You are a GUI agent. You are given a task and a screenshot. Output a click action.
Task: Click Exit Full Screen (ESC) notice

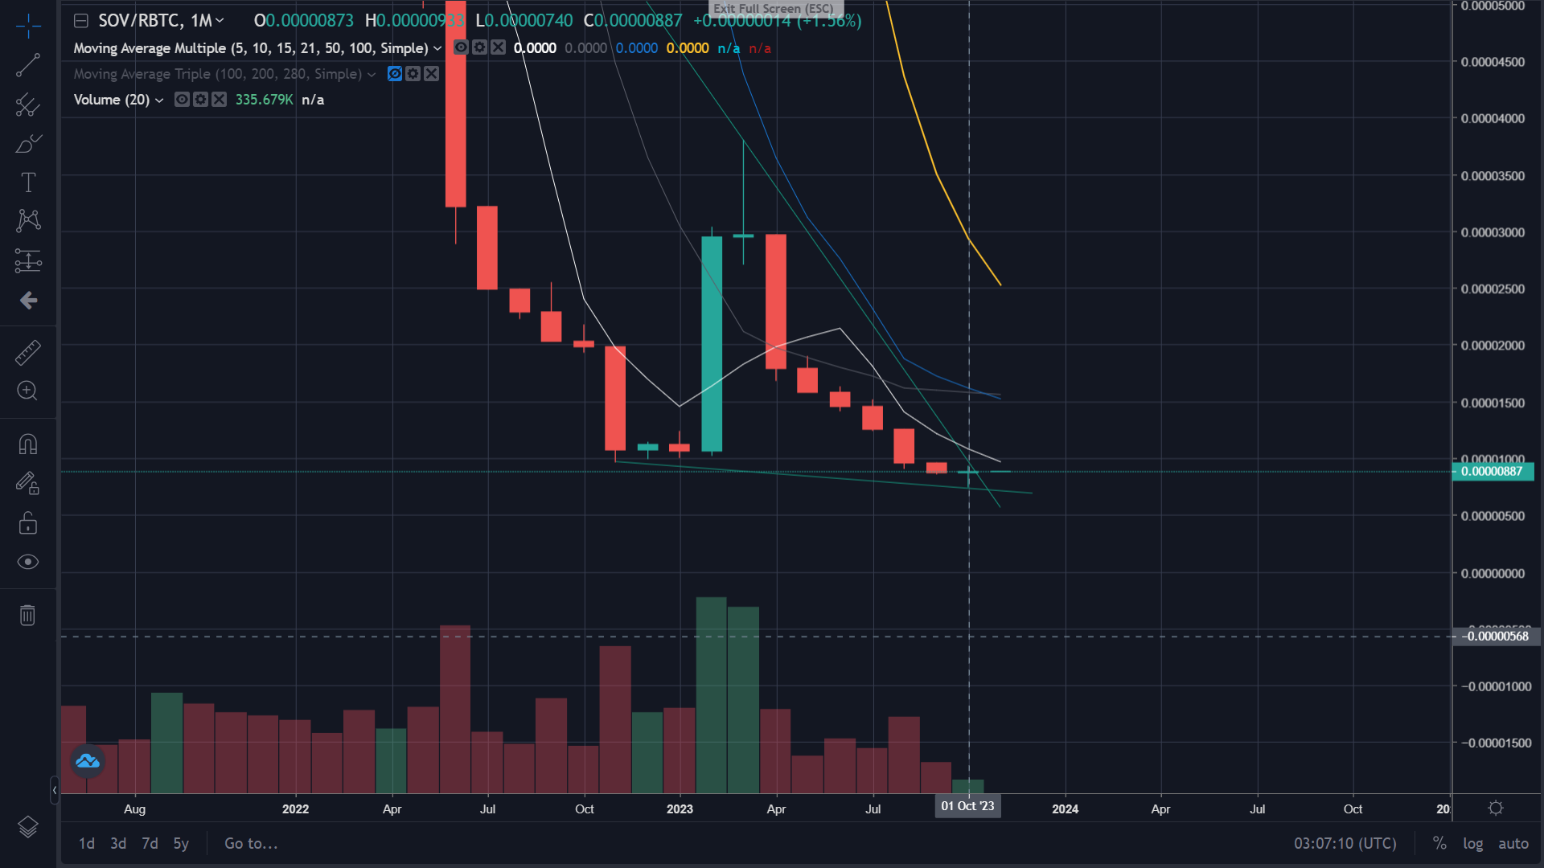775,8
